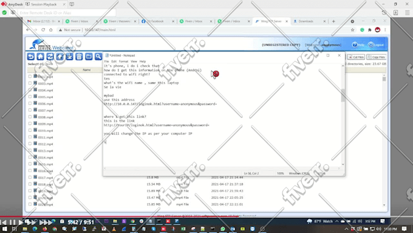Click the file name 0012.mp4
413x233 pixels.
tap(46, 144)
